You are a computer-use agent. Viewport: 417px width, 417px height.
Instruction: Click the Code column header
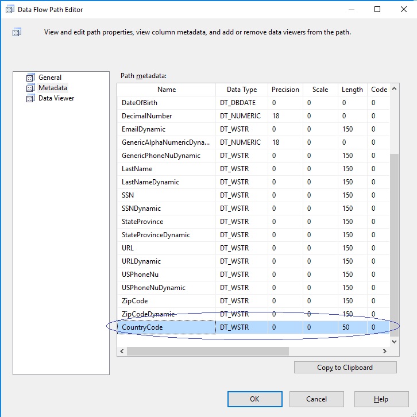(x=379, y=90)
